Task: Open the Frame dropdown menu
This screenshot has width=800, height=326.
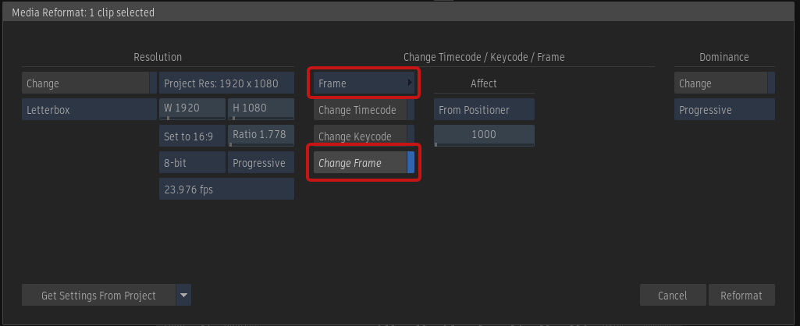Action: point(364,83)
